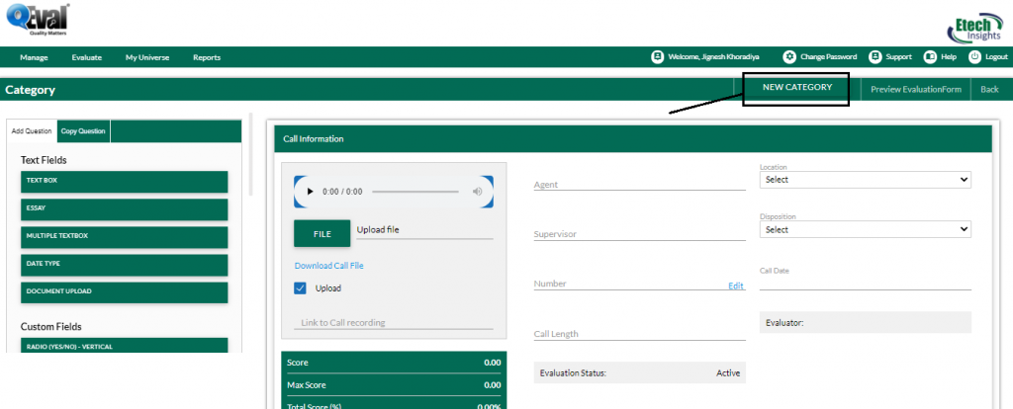Click the Call Information header
The image size is (1013, 409).
[x=632, y=138]
